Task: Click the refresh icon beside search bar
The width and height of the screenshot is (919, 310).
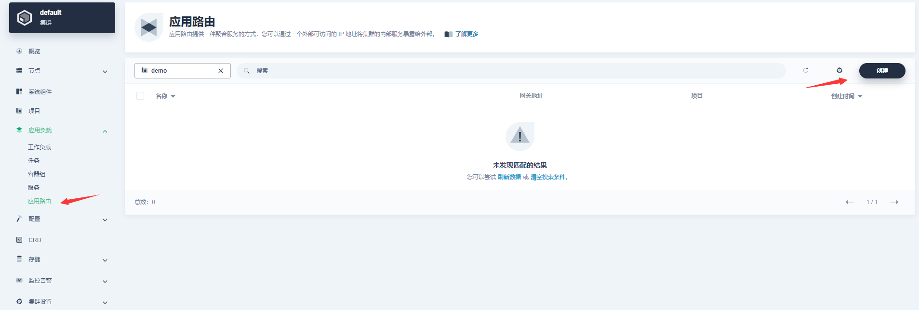Action: pos(805,70)
